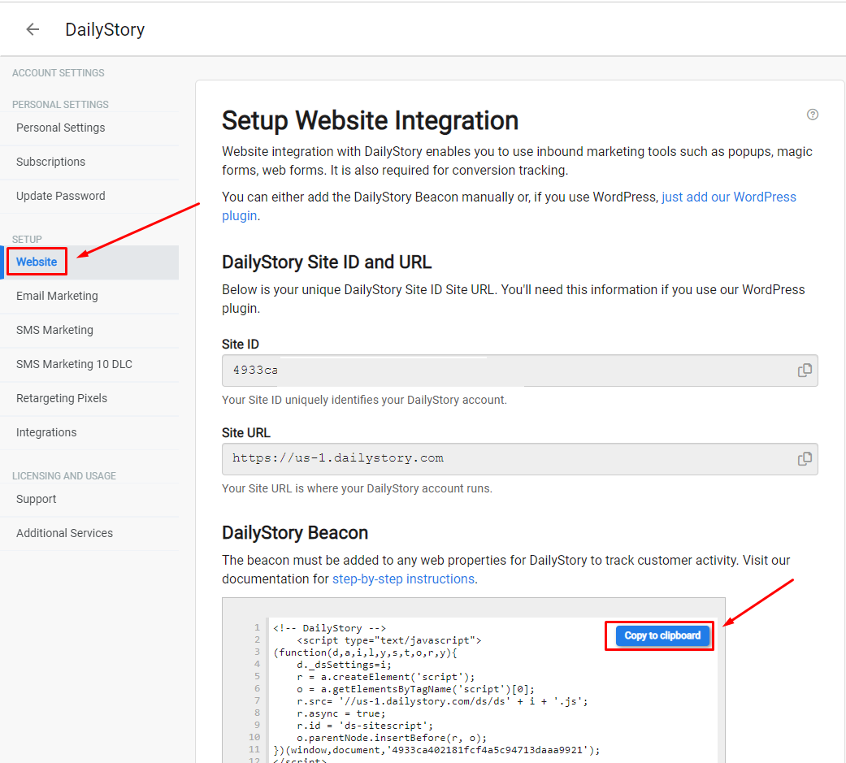
Task: Click code line with o.parentNode.insertBefore
Action: tap(392, 738)
